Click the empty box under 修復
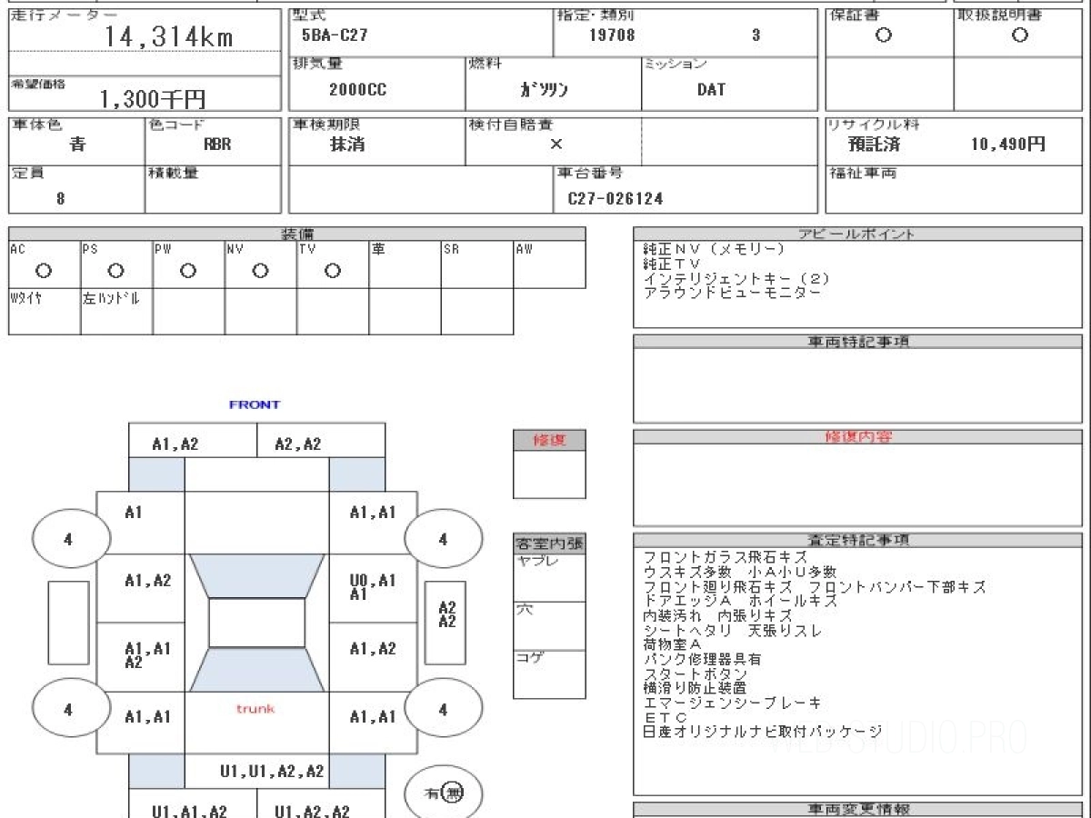 pyautogui.click(x=549, y=475)
